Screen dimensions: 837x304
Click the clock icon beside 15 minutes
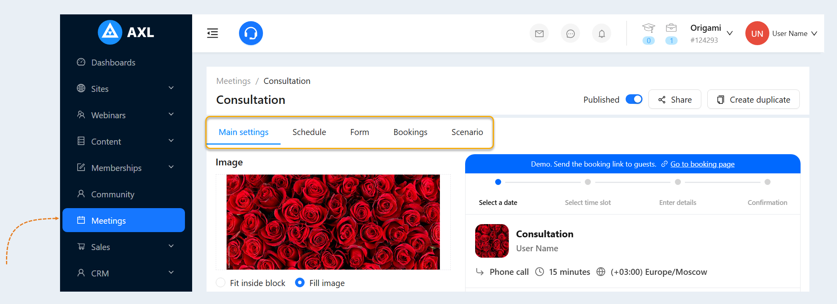(x=540, y=272)
